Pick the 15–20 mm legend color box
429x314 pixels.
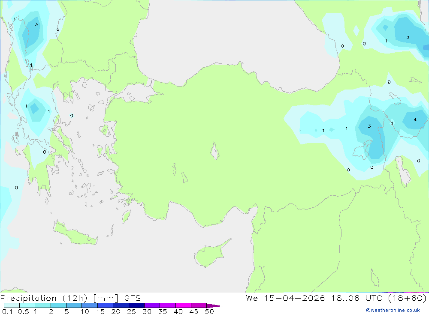105,305
